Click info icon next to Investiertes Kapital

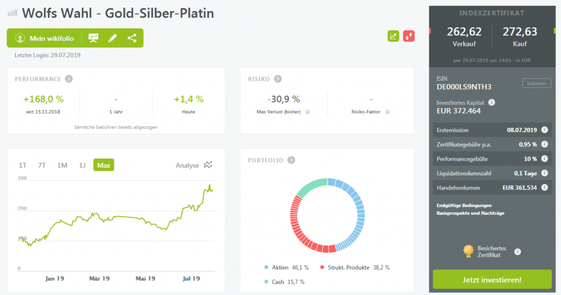[x=492, y=102]
